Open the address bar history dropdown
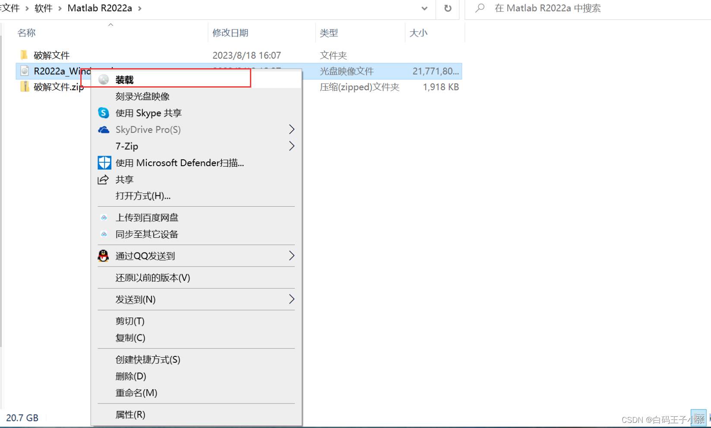 [x=424, y=8]
